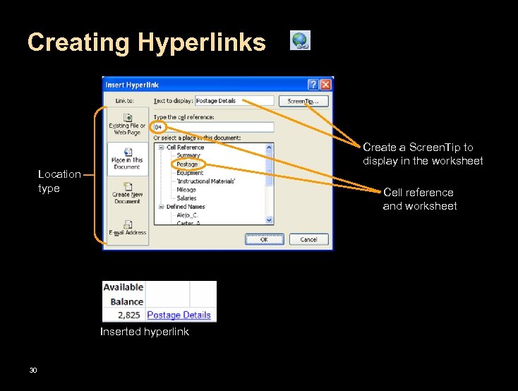518x391 pixels.
Task: Click the cell reference input field
Action: 214,127
